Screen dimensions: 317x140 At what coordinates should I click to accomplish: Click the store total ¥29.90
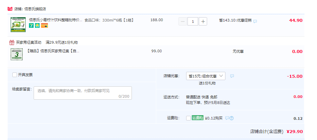(x=295, y=132)
